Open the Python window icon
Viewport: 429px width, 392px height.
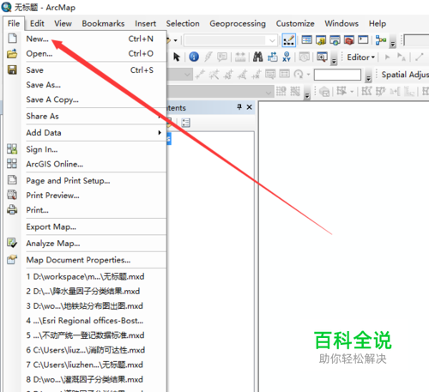pos(363,40)
